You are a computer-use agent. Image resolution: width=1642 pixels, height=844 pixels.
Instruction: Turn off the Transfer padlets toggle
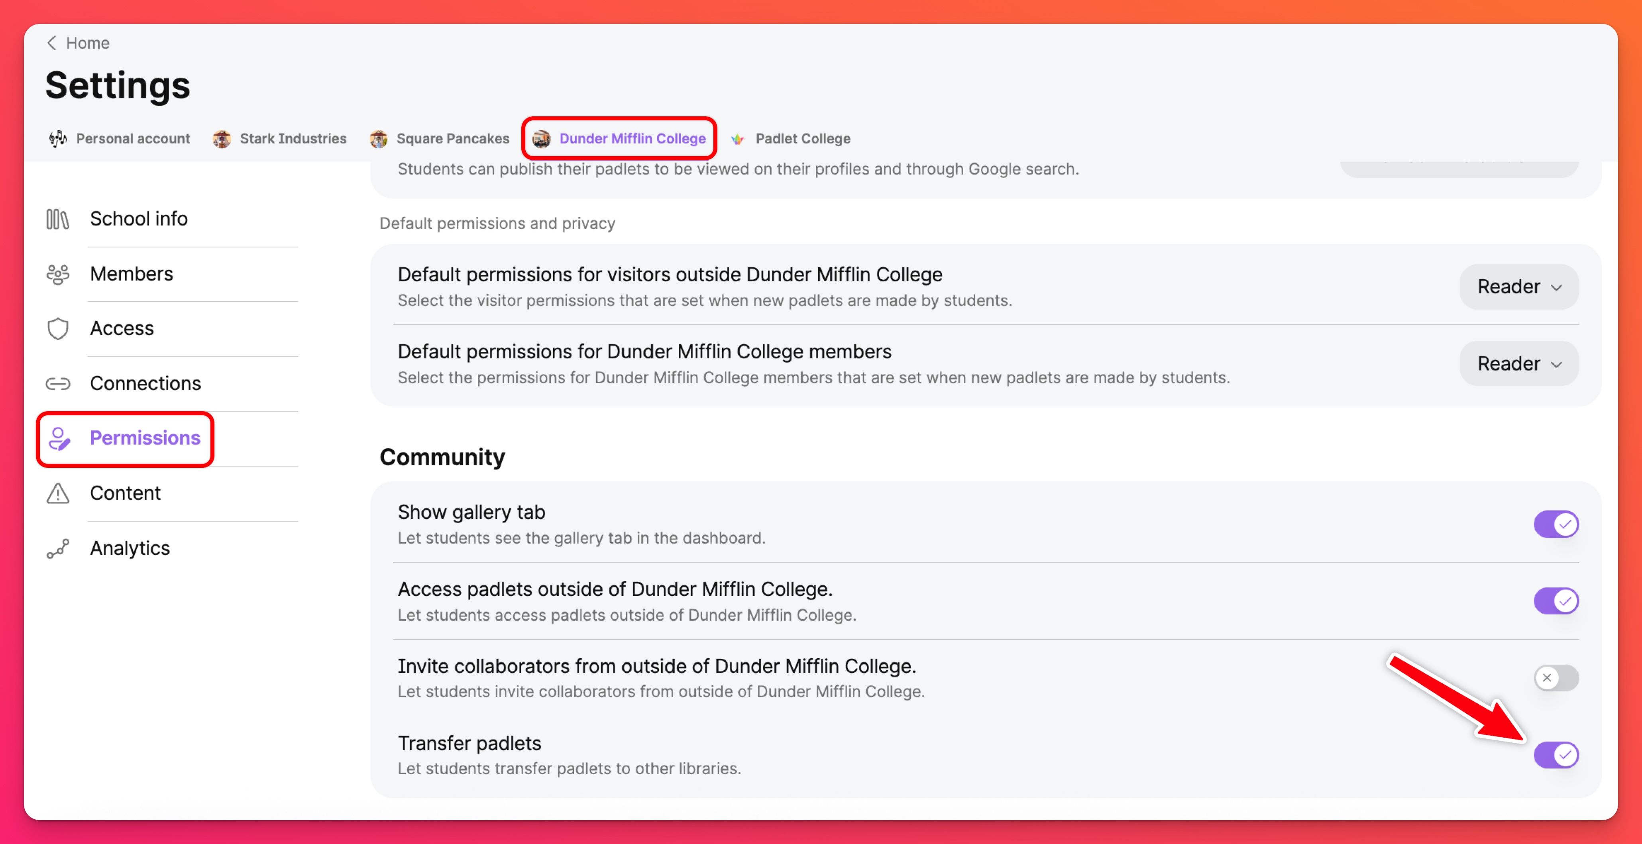(x=1555, y=756)
